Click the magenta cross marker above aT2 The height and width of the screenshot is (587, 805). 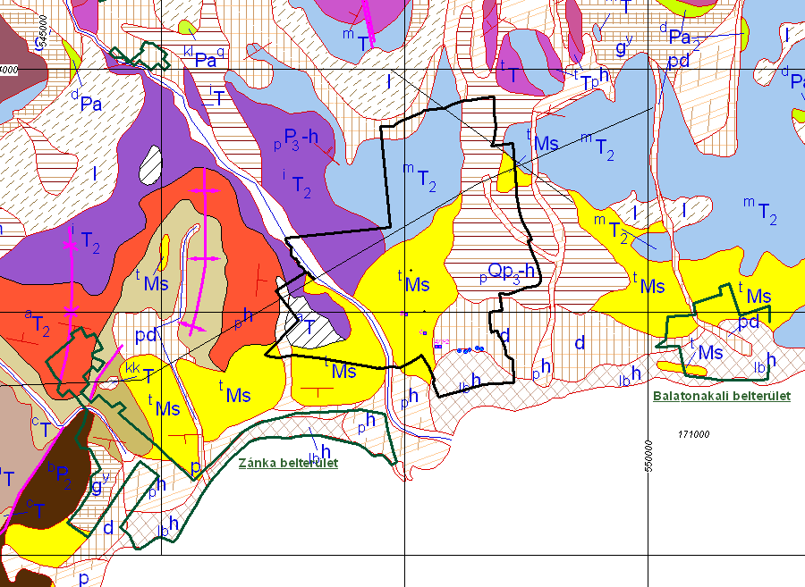(71, 312)
